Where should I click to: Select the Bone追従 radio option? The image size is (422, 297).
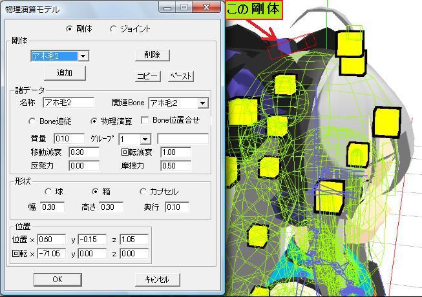pyautogui.click(x=32, y=121)
